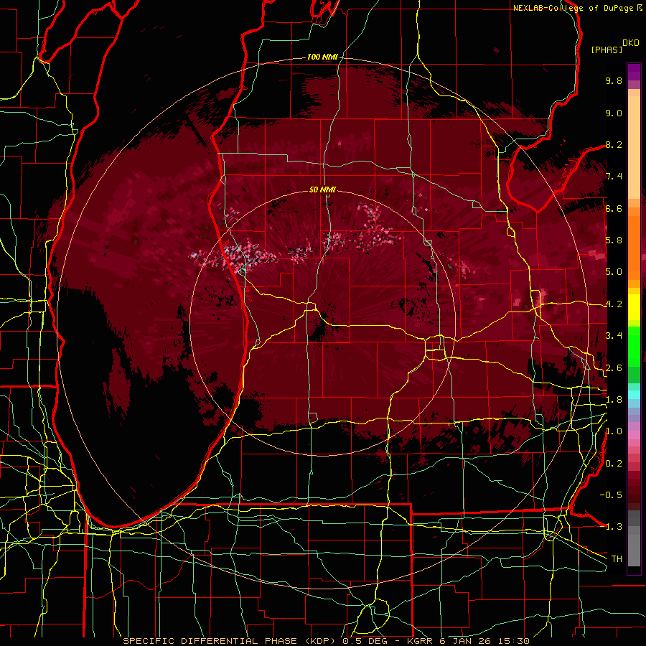646x646 pixels.
Task: Click the 0.2 scale value
Action: pyautogui.click(x=614, y=464)
